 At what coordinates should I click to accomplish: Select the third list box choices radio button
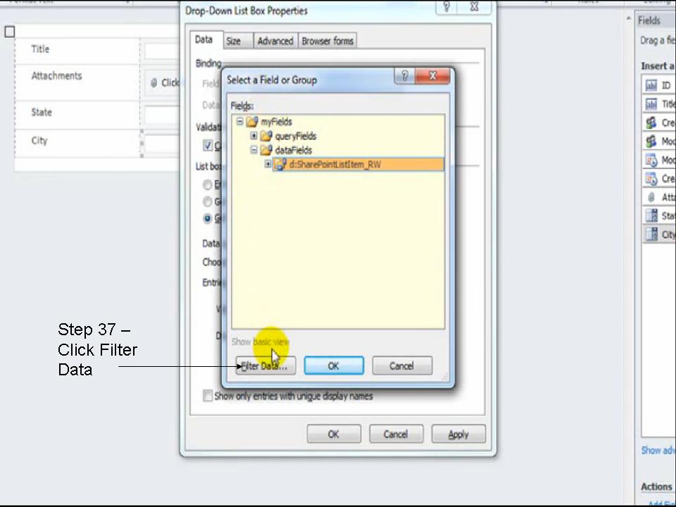coord(208,218)
